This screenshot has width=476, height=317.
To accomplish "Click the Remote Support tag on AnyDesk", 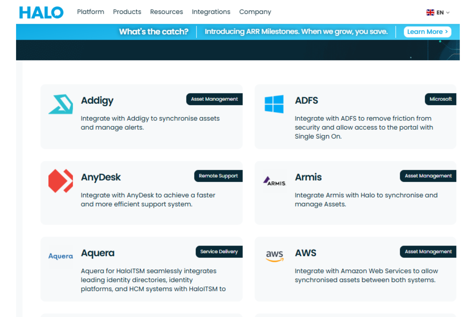I will (x=218, y=176).
